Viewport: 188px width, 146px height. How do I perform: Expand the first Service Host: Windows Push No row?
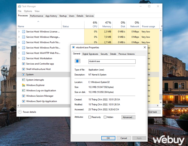point(19,42)
